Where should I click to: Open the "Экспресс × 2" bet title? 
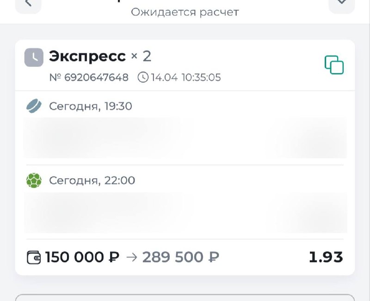pyautogui.click(x=100, y=56)
